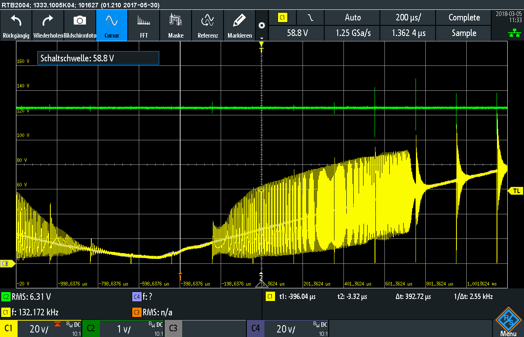
Task: Select the trigger position T marker
Action: (x=261, y=47)
